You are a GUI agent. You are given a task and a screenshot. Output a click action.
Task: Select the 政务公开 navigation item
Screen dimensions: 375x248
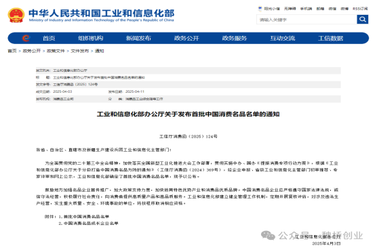point(186,38)
